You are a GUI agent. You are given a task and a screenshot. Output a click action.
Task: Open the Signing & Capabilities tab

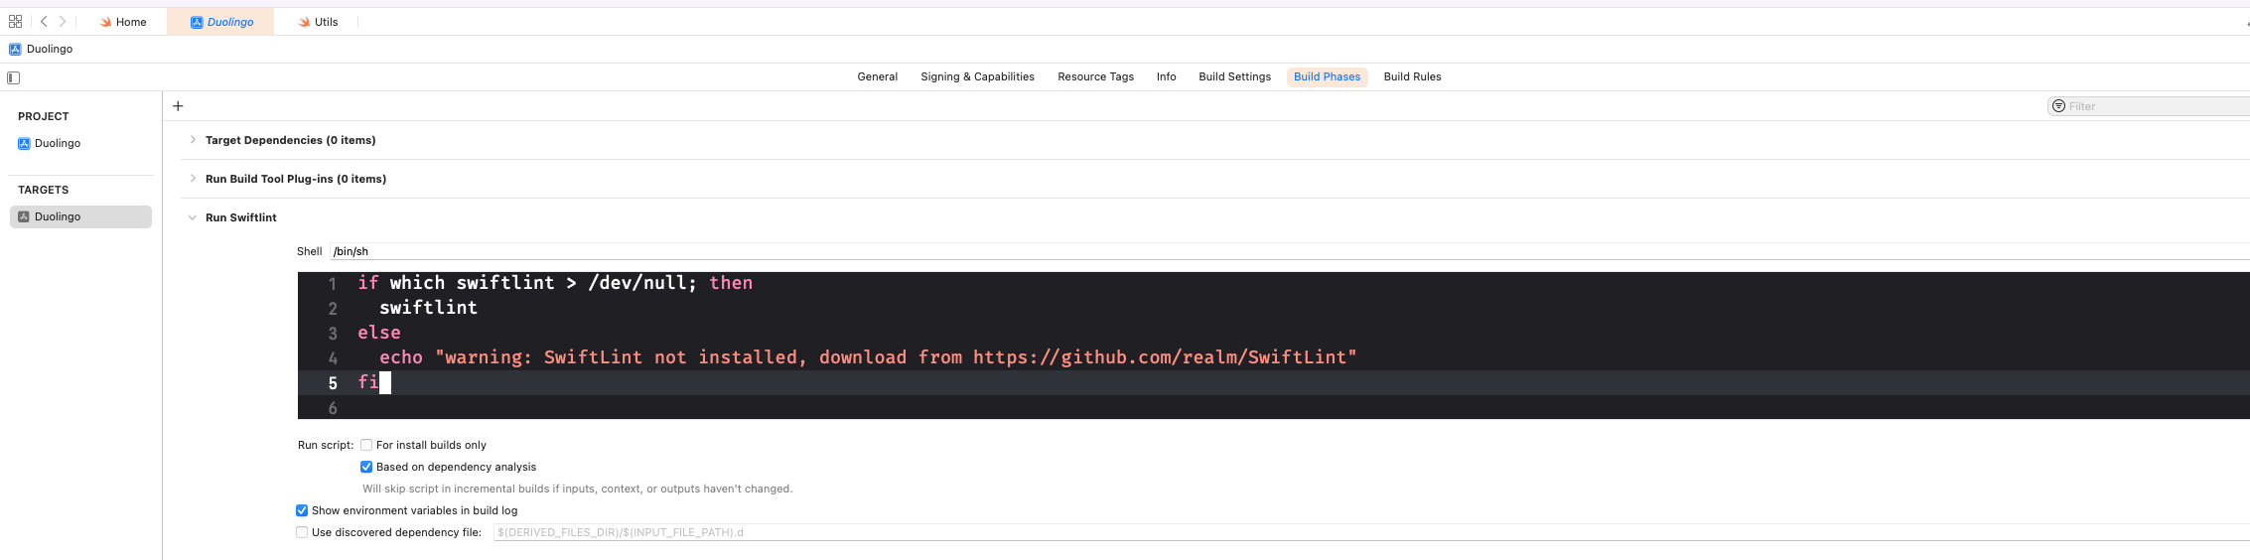coord(977,76)
